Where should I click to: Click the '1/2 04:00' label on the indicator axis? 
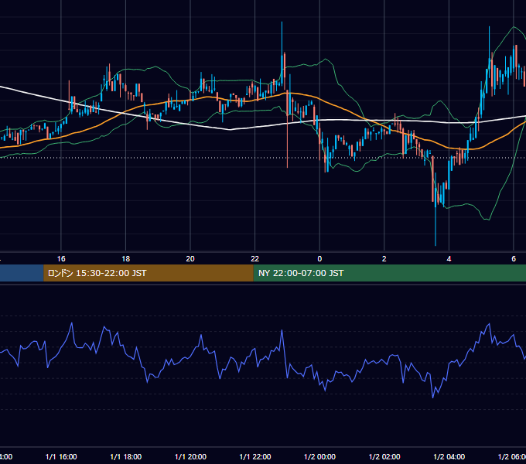pos(449,457)
